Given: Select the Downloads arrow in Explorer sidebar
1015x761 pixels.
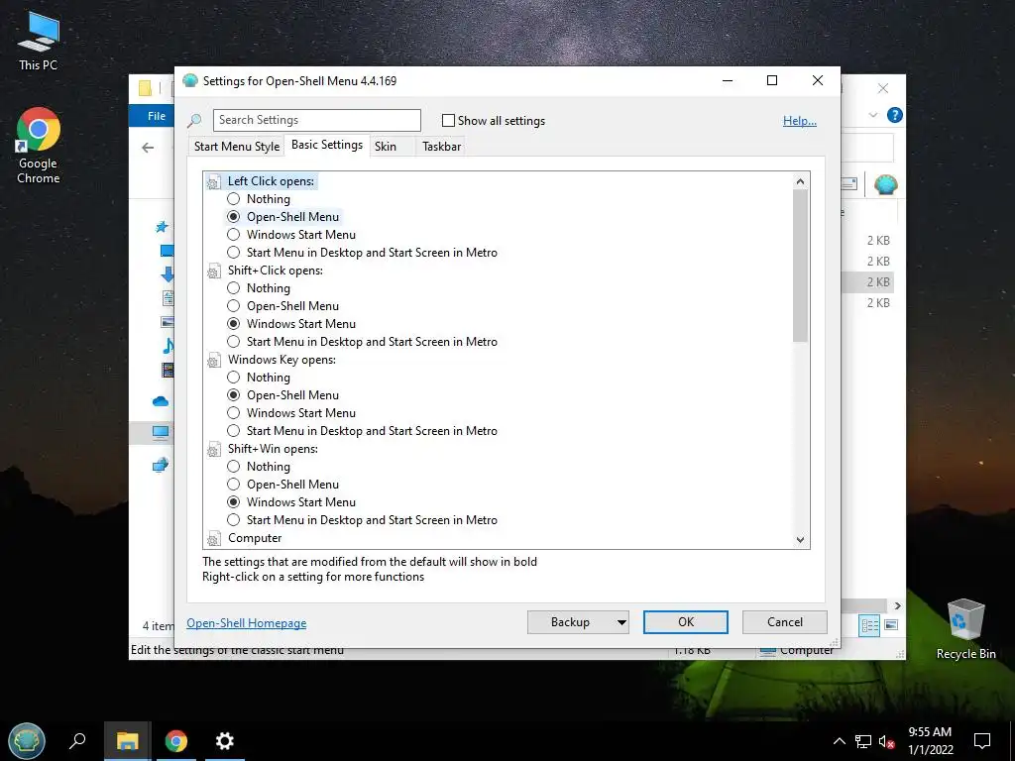Looking at the screenshot, I should point(168,273).
